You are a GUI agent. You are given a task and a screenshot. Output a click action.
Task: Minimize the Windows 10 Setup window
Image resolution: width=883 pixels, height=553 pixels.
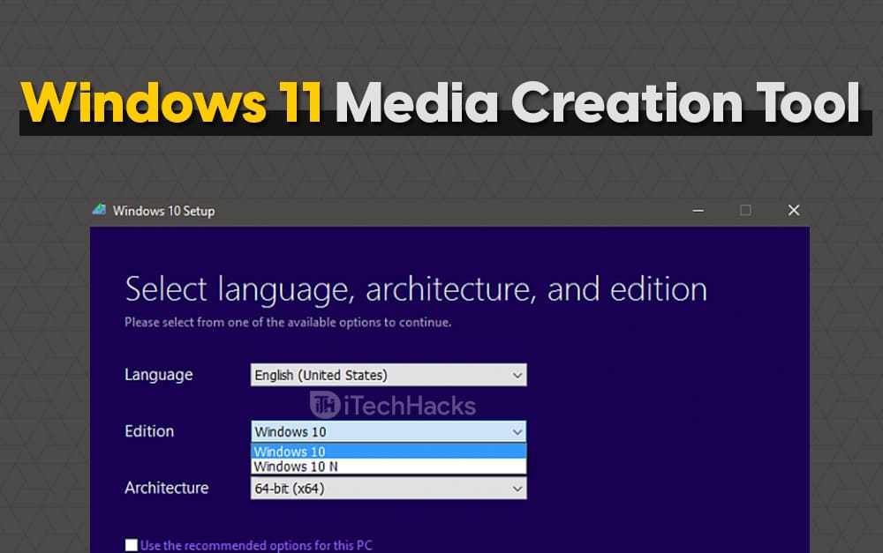point(698,211)
